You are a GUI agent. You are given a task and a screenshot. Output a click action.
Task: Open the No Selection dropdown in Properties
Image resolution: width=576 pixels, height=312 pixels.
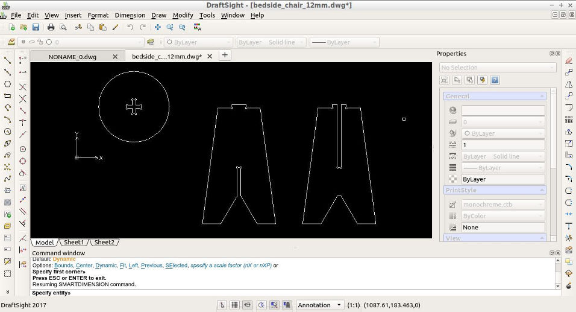click(498, 68)
